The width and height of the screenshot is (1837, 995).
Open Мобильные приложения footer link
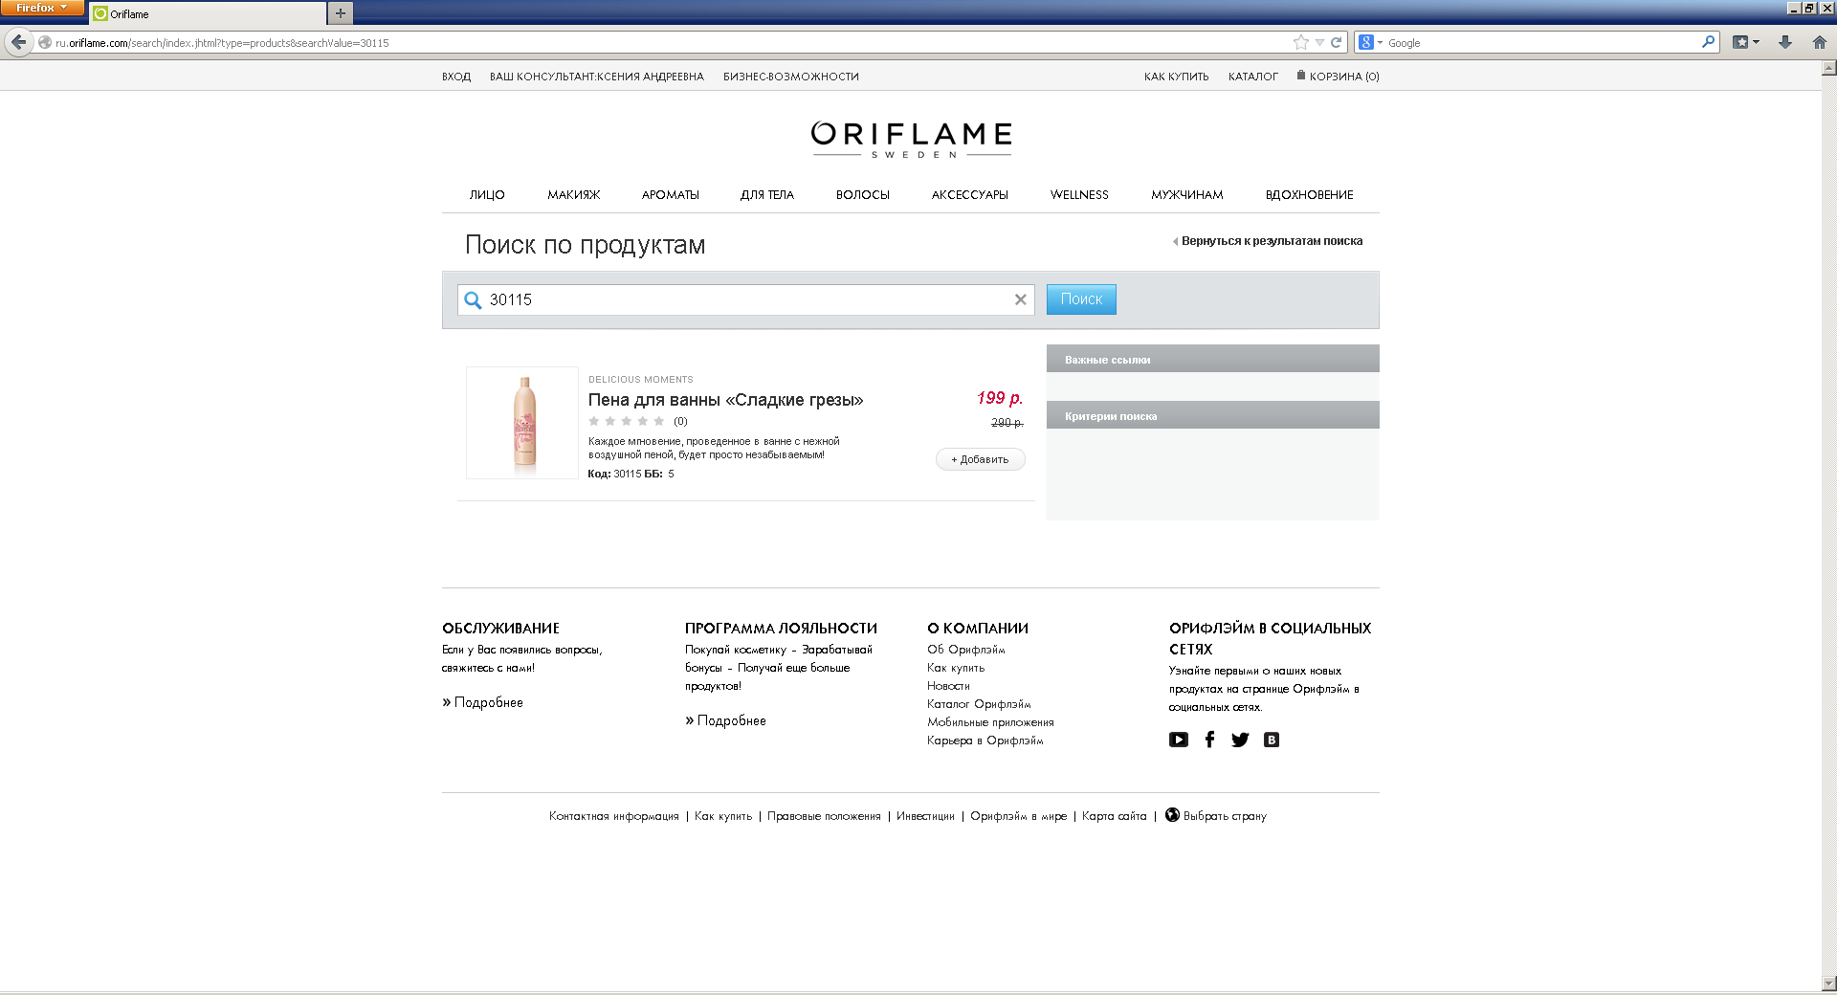tap(990, 722)
